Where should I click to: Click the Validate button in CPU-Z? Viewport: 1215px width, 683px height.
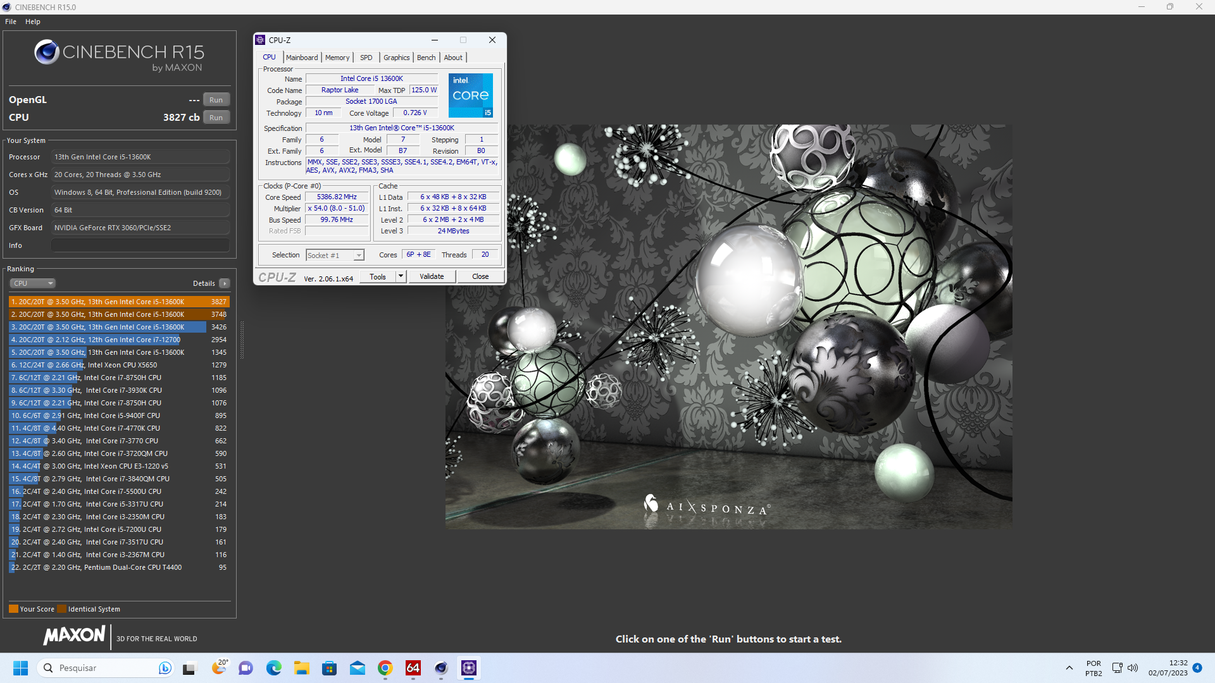[x=432, y=276]
